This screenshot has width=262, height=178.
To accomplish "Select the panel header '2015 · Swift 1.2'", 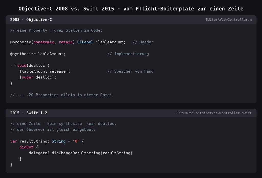I will pyautogui.click(x=29, y=113).
